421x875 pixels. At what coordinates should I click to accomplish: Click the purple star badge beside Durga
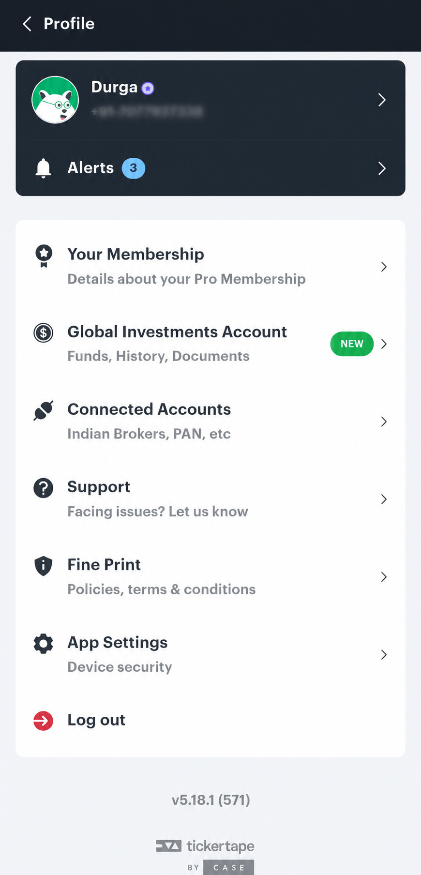click(148, 88)
